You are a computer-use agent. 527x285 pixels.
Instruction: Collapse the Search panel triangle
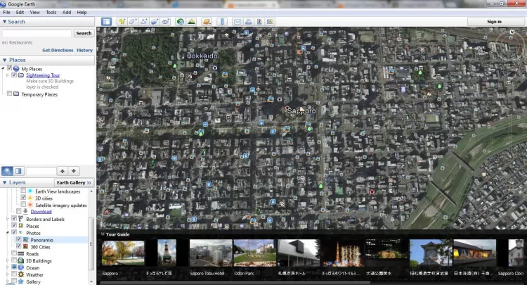coord(4,22)
